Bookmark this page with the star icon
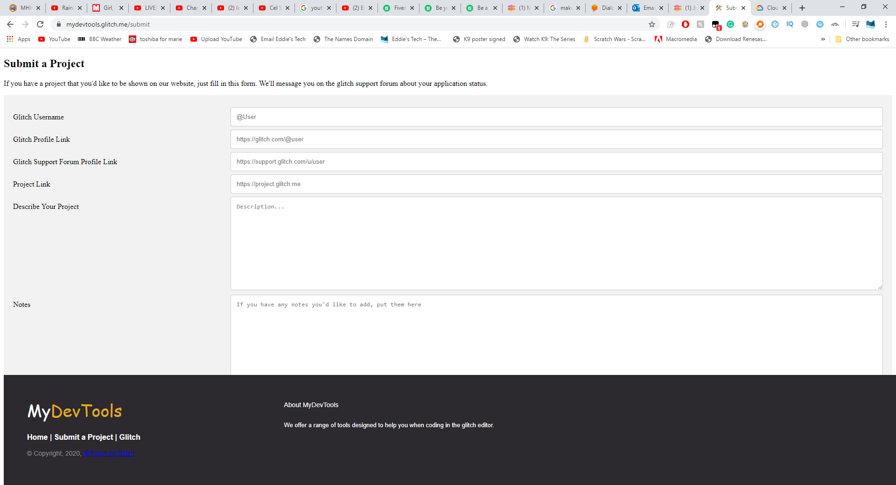 coord(652,24)
